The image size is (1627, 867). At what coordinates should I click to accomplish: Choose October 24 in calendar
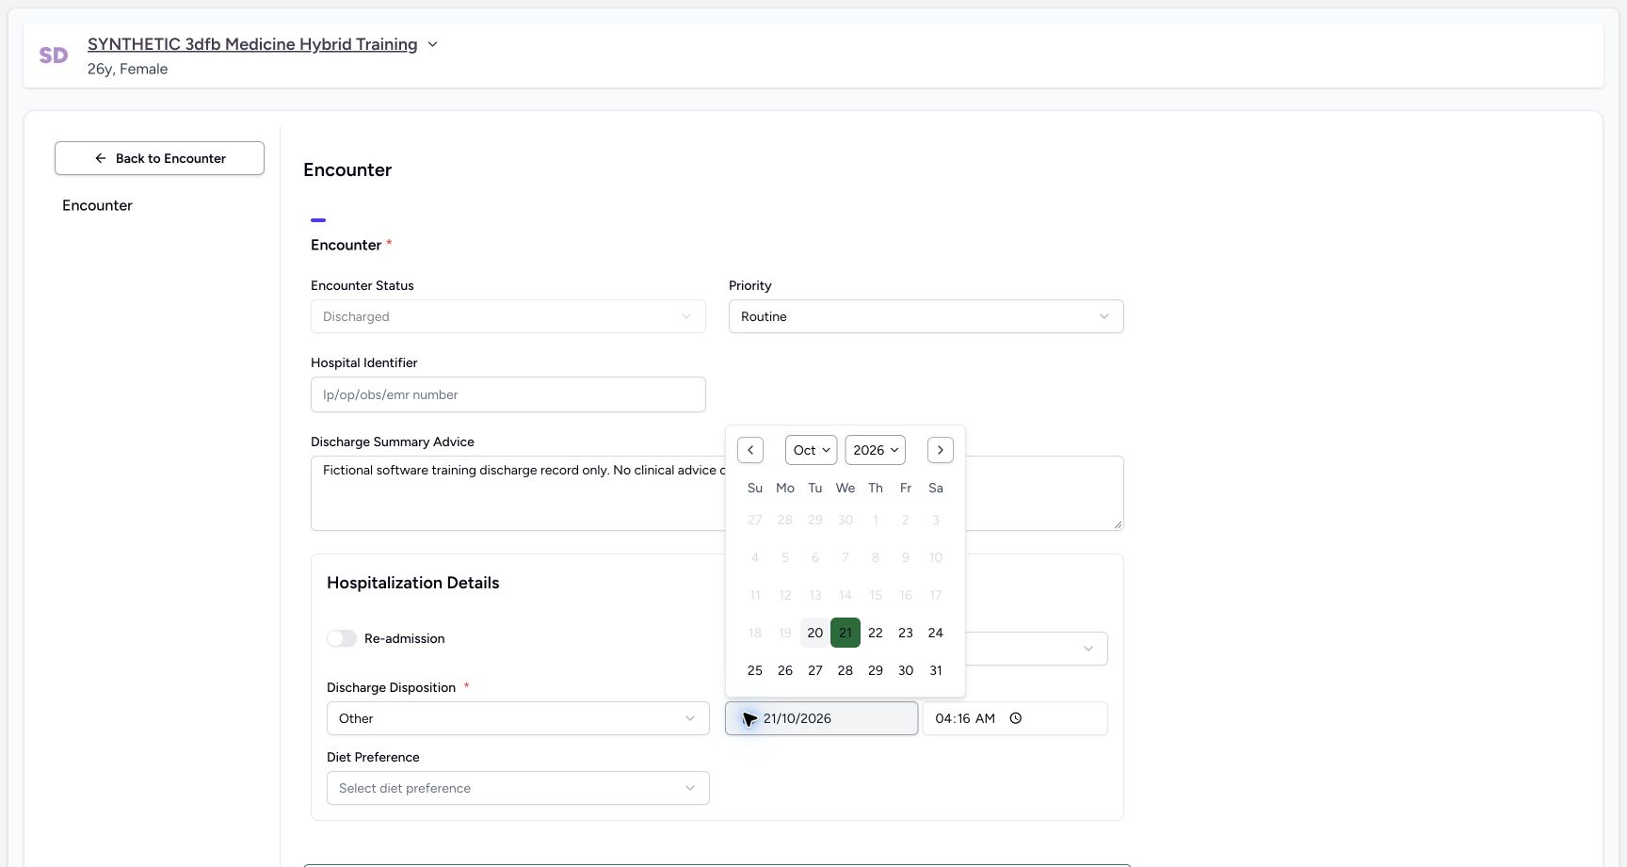point(936,633)
